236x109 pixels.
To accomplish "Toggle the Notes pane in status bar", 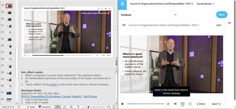I will coord(31,107).
